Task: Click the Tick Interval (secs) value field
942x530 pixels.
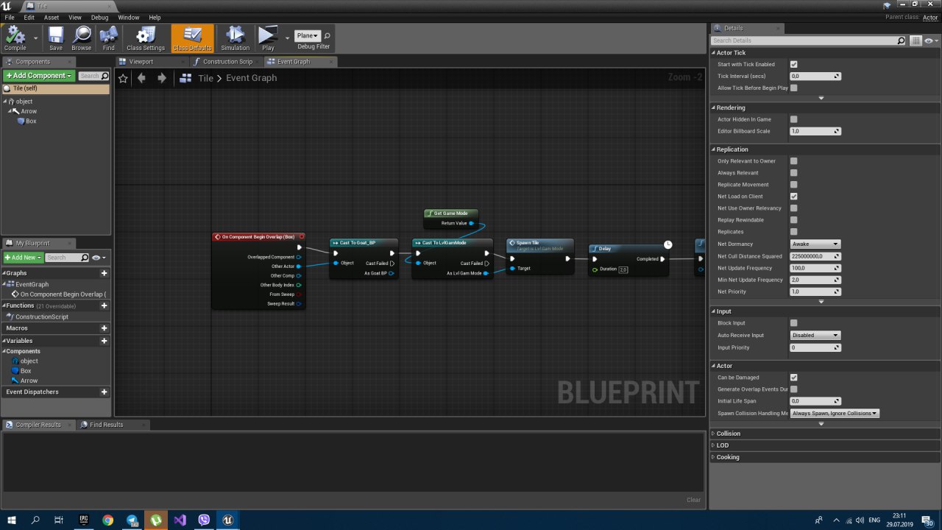Action: click(815, 77)
